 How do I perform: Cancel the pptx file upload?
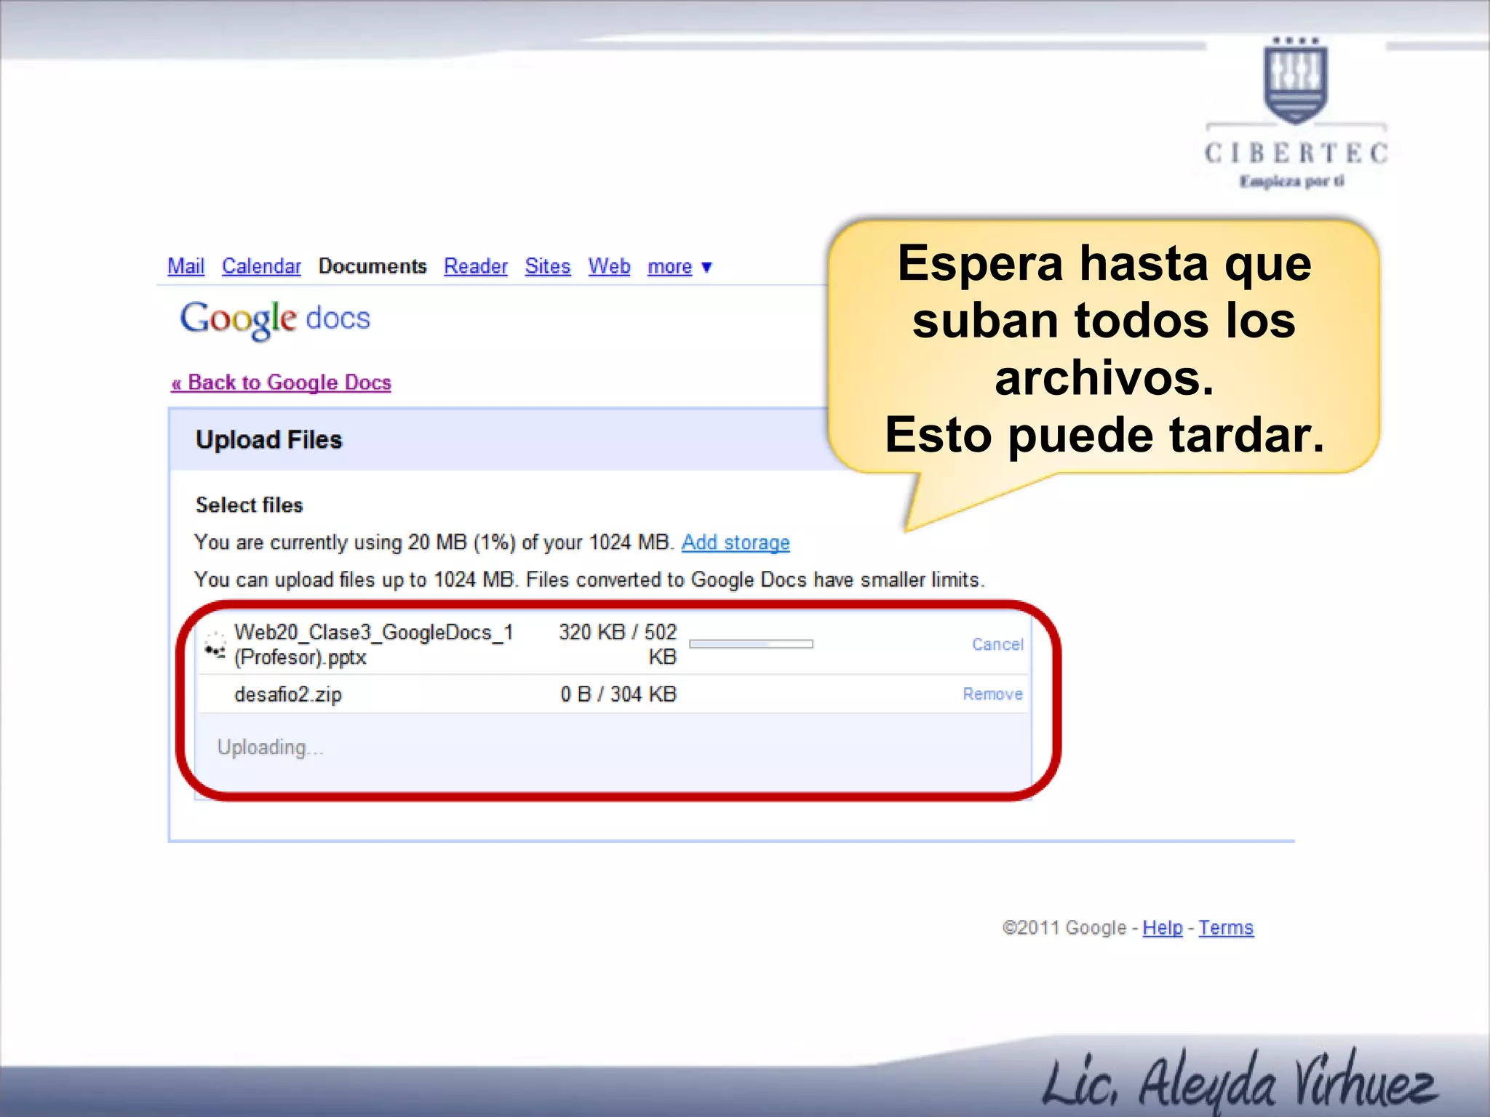coord(997,644)
